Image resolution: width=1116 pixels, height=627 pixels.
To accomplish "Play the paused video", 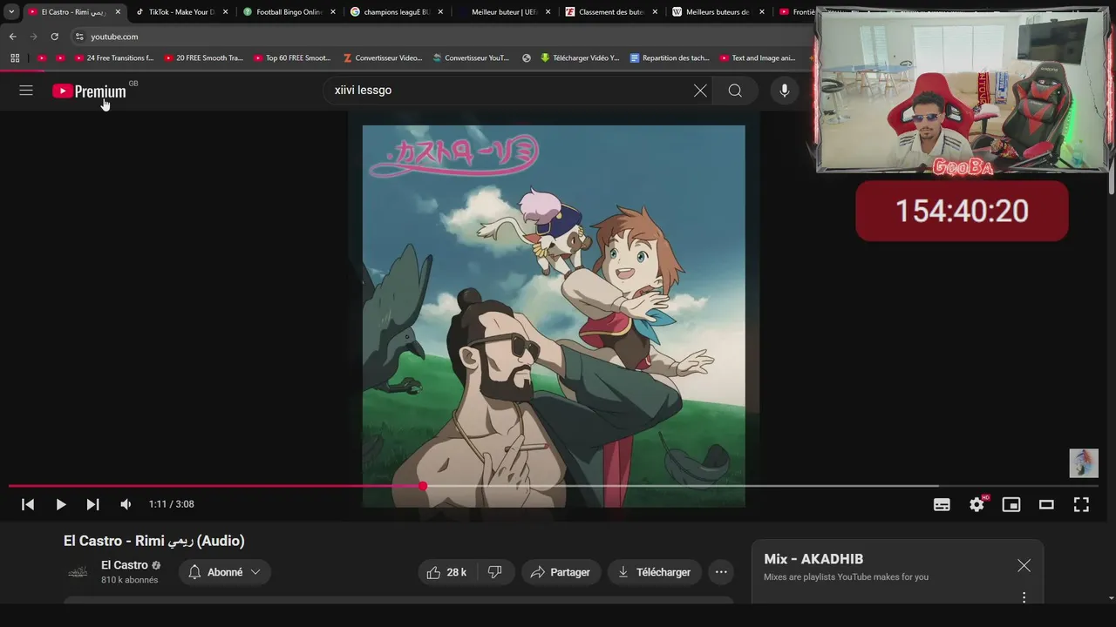I will [x=60, y=504].
